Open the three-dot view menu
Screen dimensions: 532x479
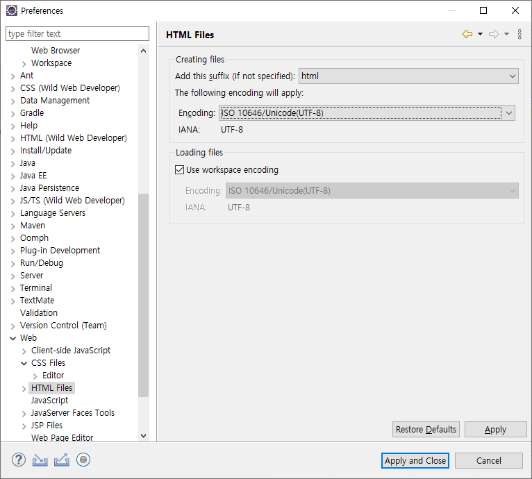(x=519, y=34)
